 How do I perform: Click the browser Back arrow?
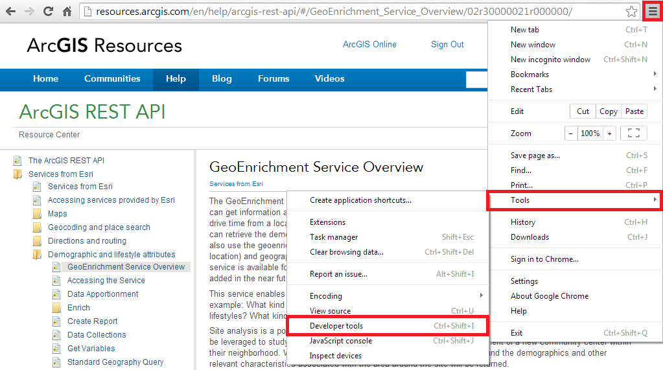tap(10, 12)
